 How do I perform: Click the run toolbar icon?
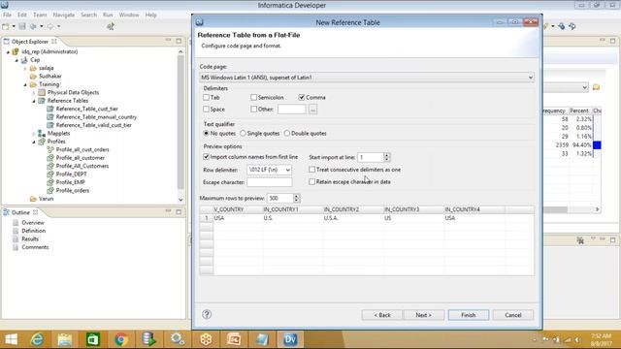tap(111, 26)
